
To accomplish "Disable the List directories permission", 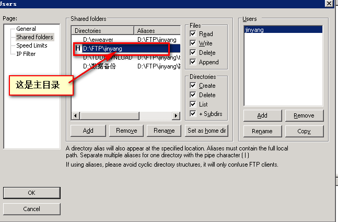I will [193, 104].
